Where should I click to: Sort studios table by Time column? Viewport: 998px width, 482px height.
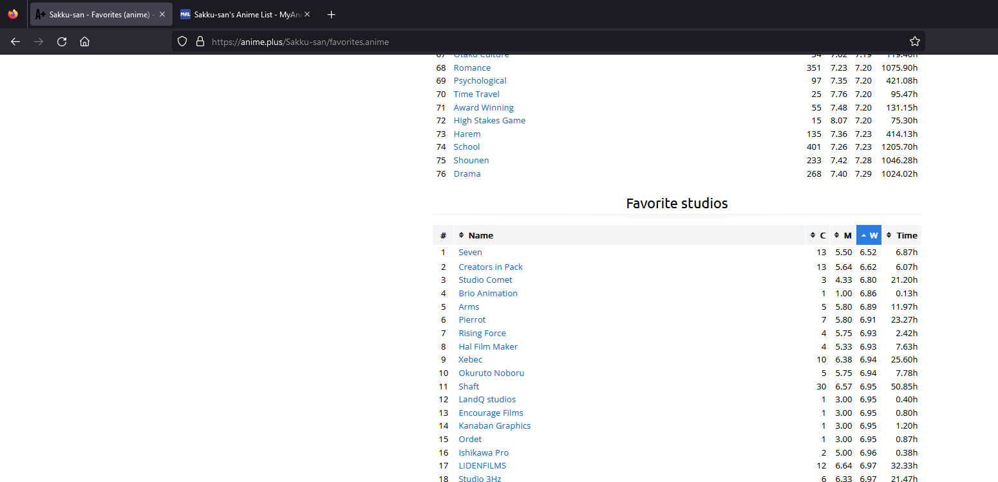click(901, 235)
